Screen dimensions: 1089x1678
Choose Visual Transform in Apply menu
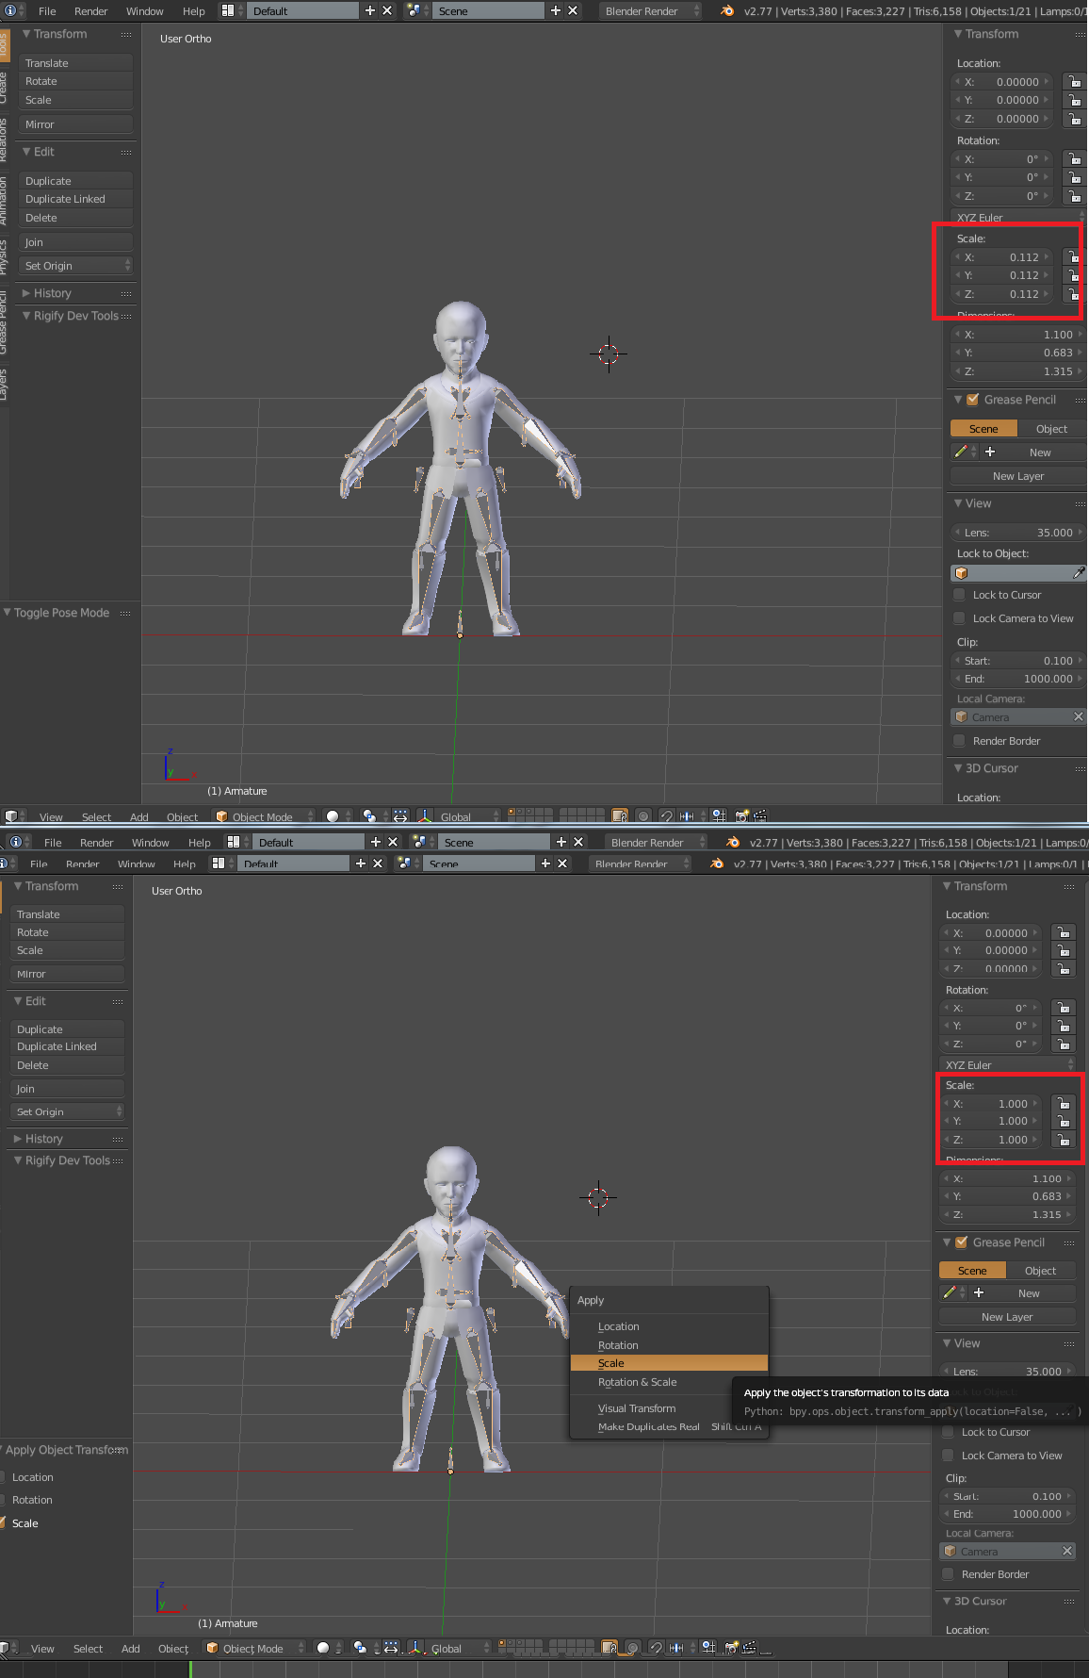669,1408
